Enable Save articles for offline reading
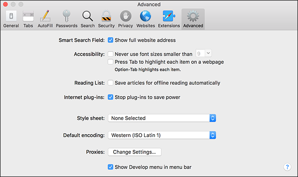Screen dimensions: 298x177 110,83
